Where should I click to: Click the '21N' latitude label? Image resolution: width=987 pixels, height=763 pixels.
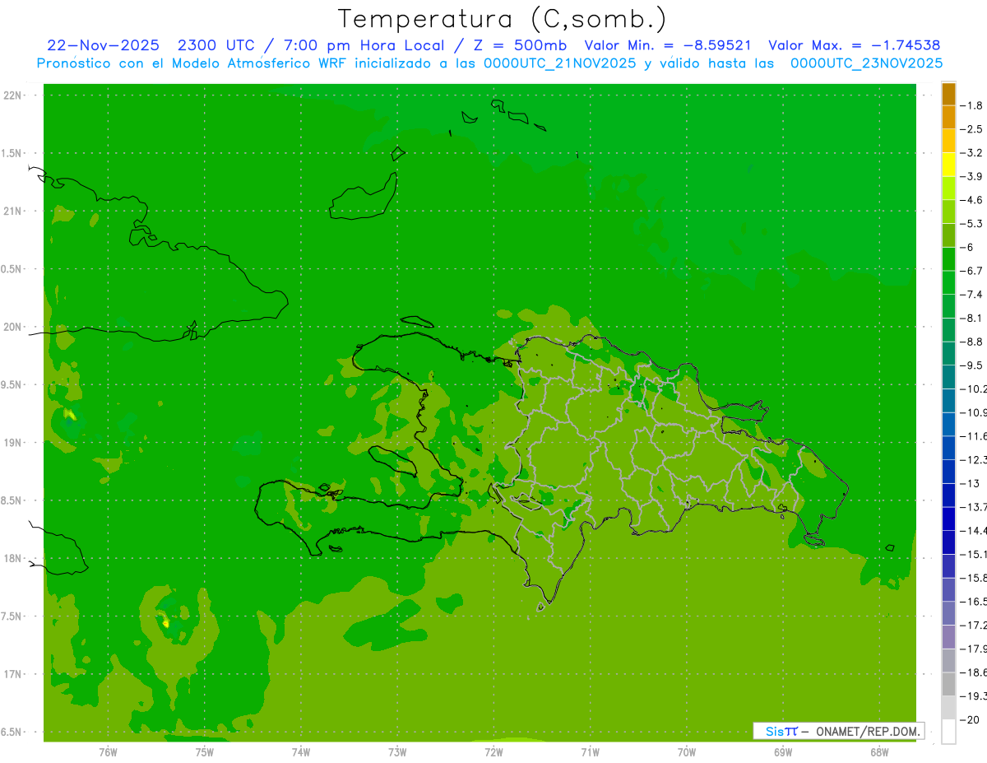click(12, 212)
